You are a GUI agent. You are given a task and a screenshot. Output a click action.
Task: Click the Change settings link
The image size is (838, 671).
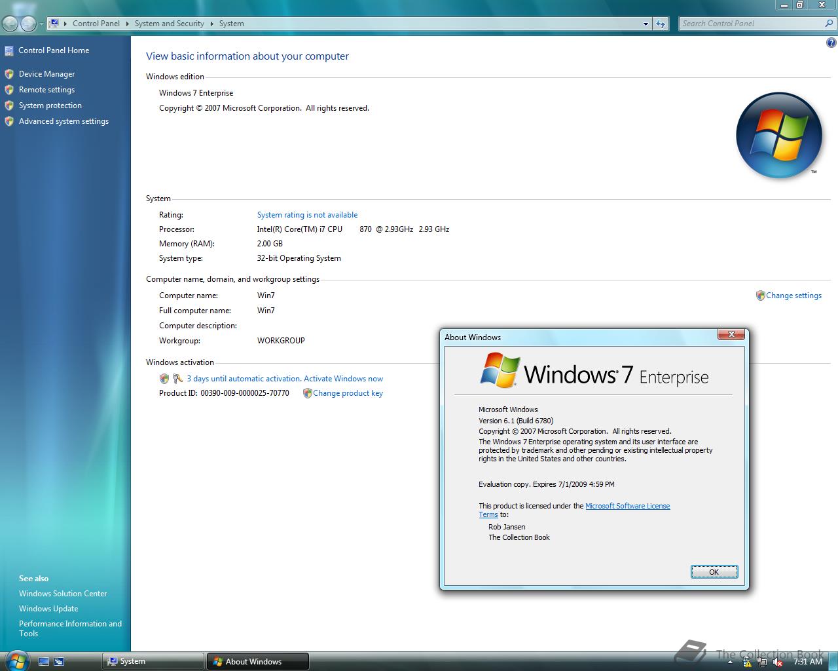click(x=793, y=296)
